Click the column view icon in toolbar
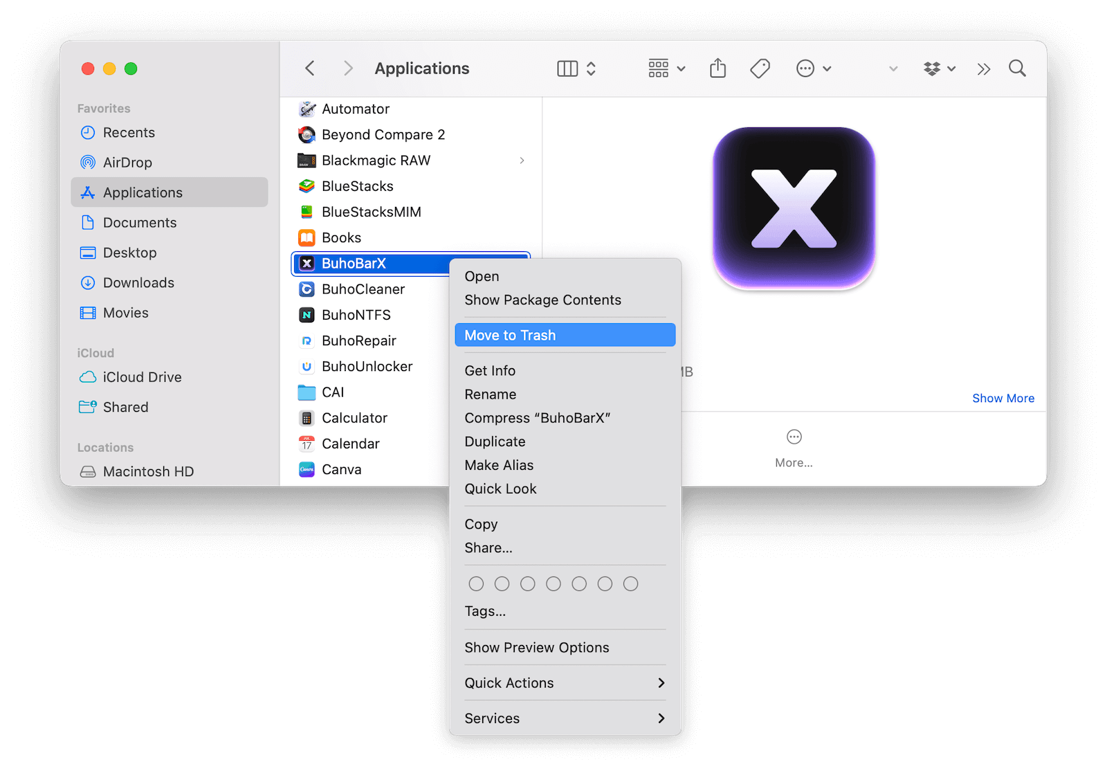Image resolution: width=1107 pixels, height=764 pixels. (567, 68)
